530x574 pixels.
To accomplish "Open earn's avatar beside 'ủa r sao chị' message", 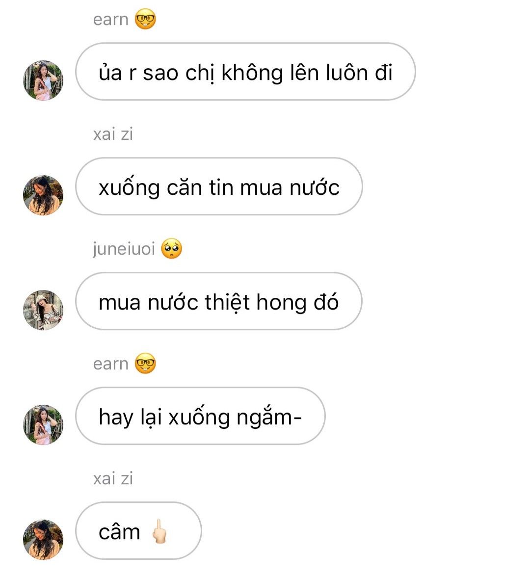I will tap(43, 80).
